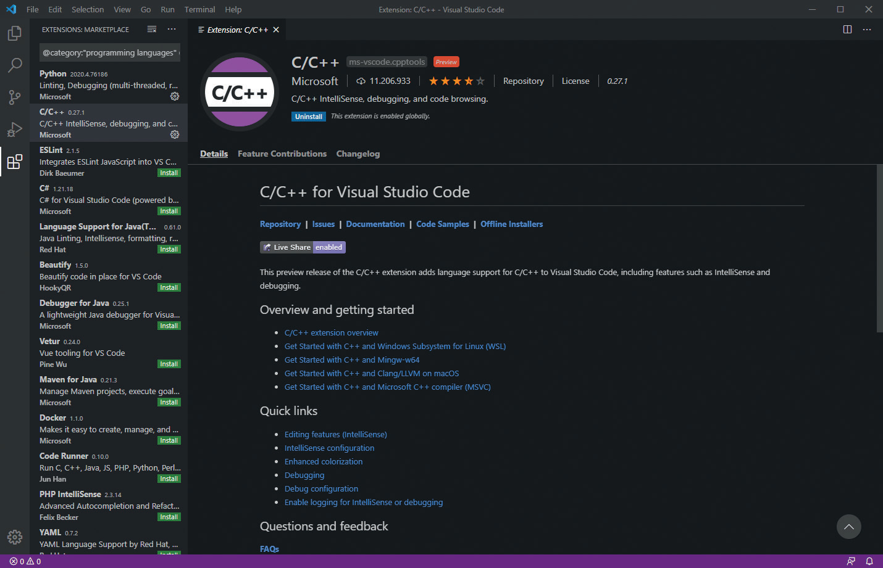Click the extensions marketplace search field

click(x=109, y=53)
